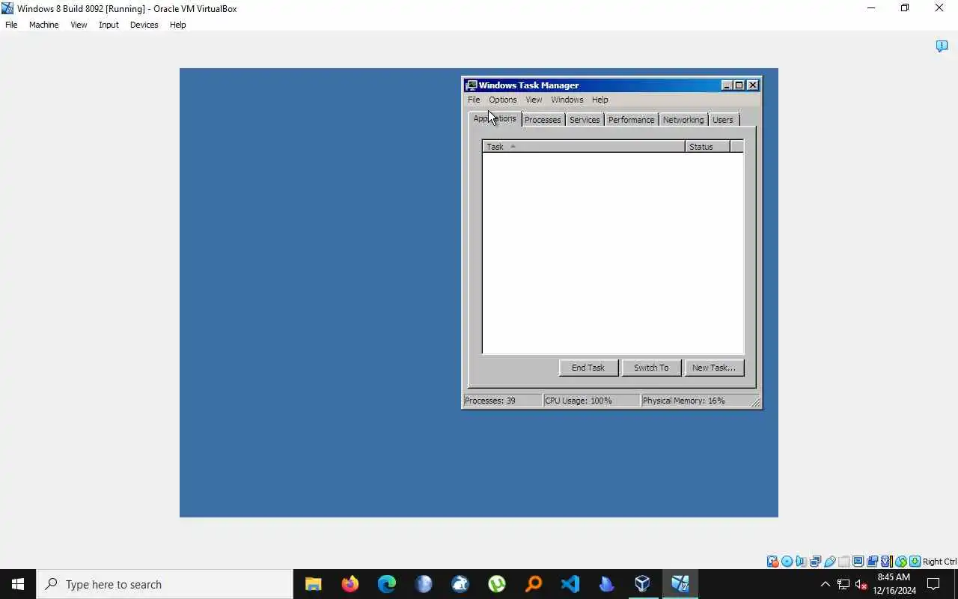Switch to the Processes tab

click(x=543, y=120)
